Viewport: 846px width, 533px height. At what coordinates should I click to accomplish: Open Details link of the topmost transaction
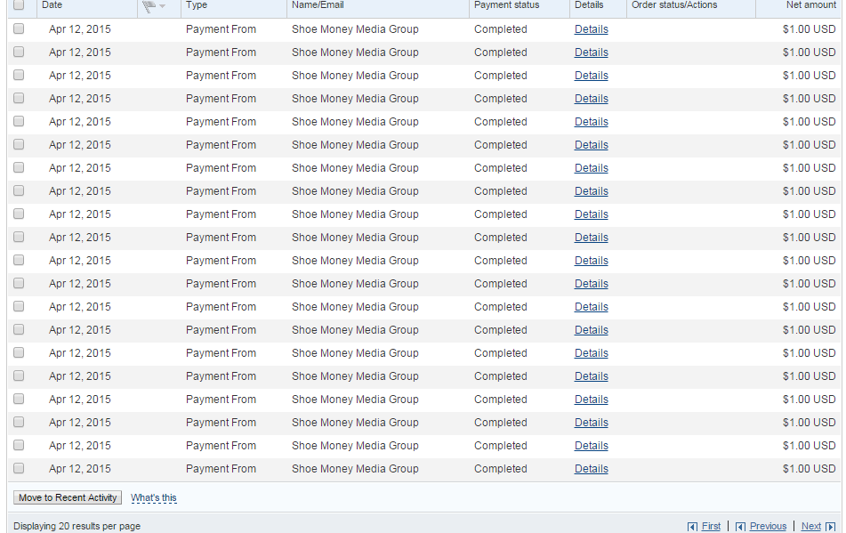591,29
